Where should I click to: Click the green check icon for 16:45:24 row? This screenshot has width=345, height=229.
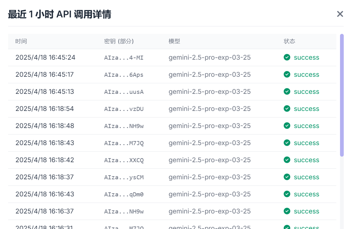[x=287, y=57]
